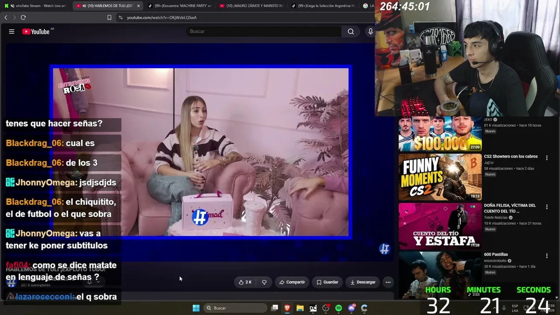Open Discord from the taskbar

[x=351, y=308]
